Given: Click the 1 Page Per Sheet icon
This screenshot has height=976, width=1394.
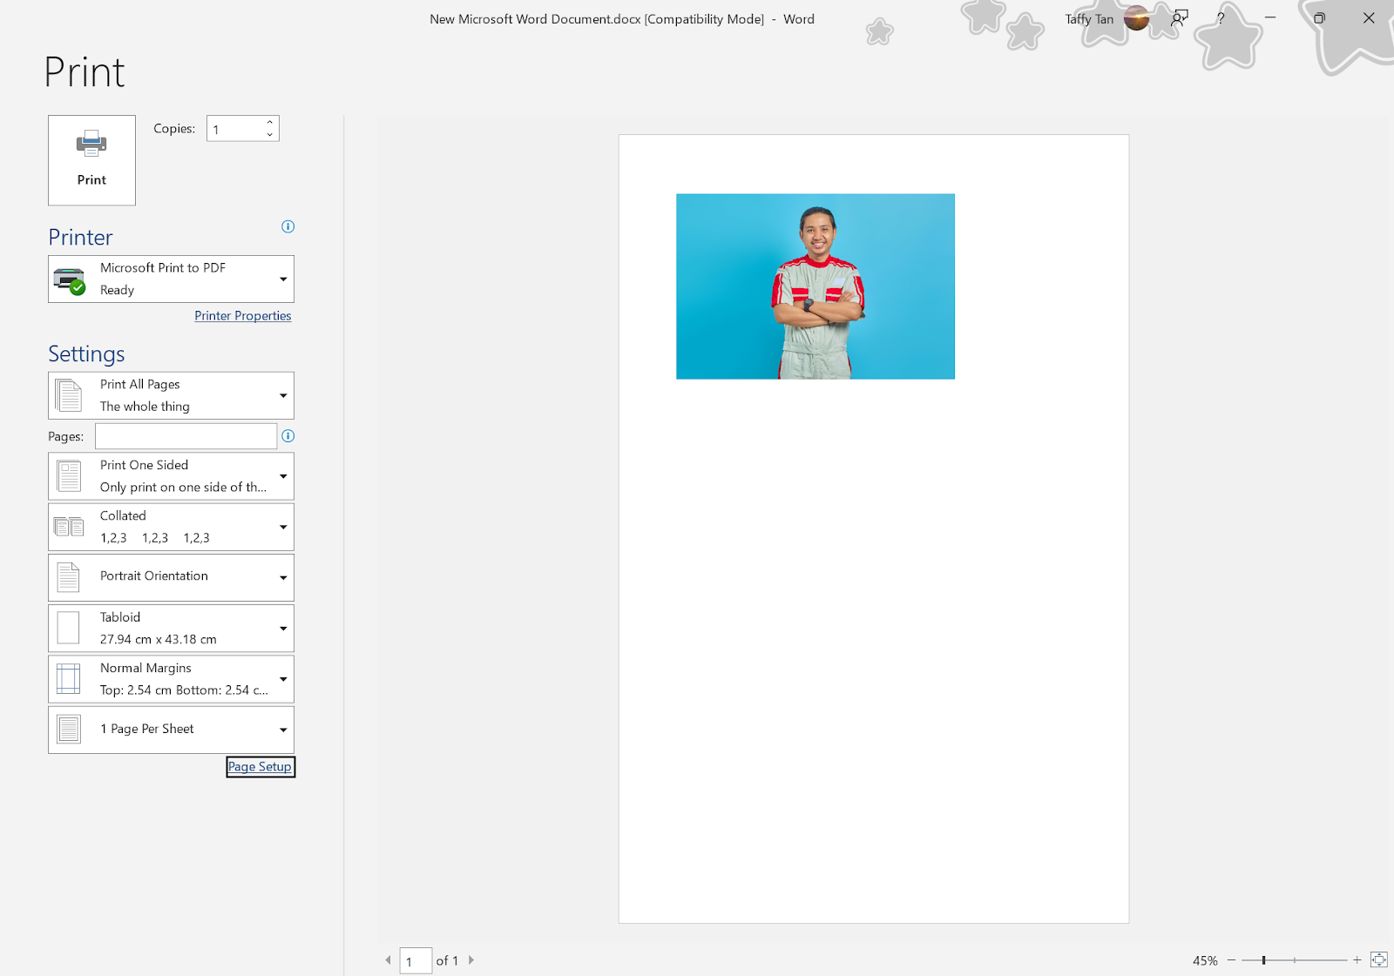Looking at the screenshot, I should [69, 730].
